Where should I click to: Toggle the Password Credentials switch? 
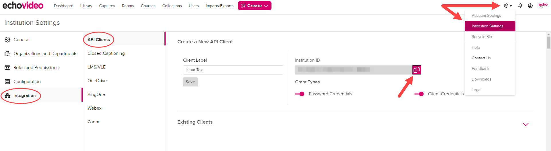300,94
